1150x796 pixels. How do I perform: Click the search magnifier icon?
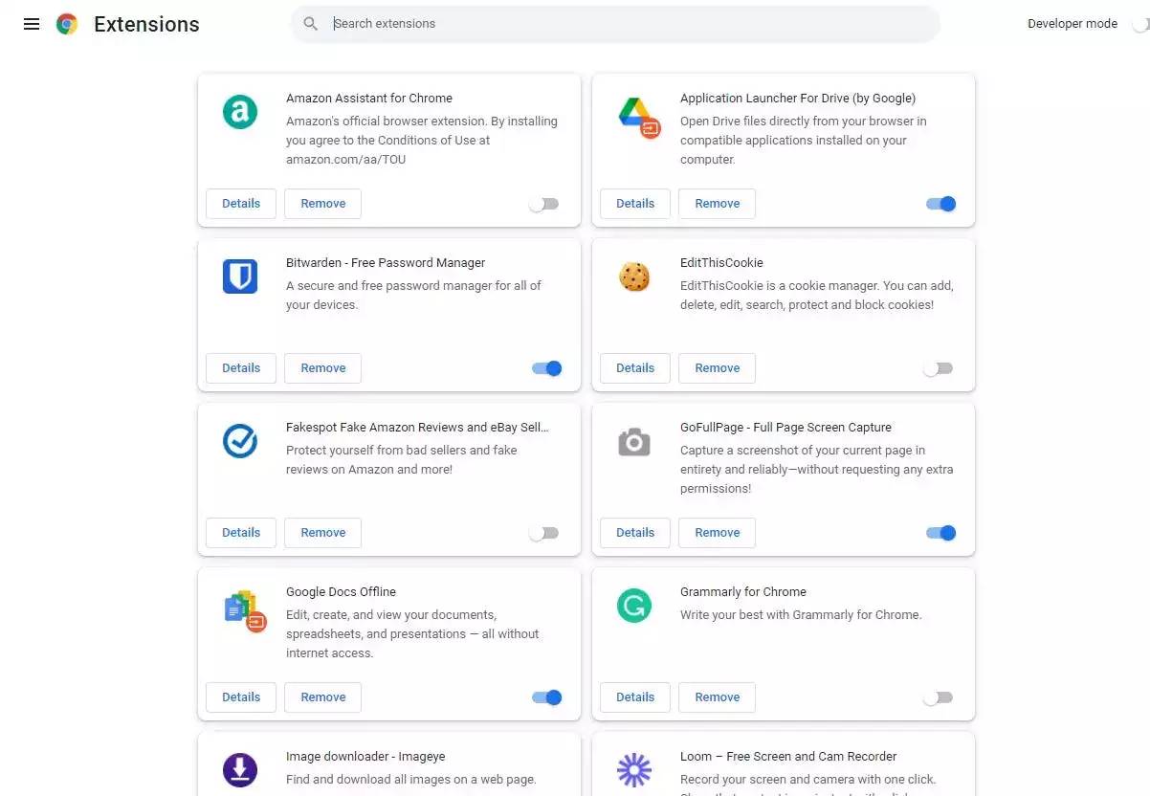[x=311, y=24]
